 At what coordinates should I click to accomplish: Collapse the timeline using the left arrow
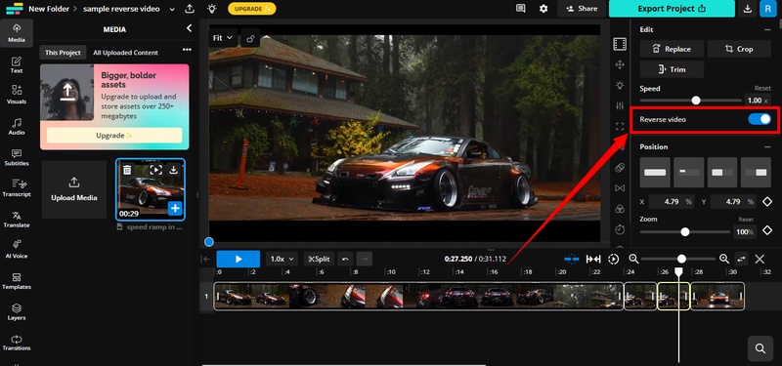(x=206, y=259)
